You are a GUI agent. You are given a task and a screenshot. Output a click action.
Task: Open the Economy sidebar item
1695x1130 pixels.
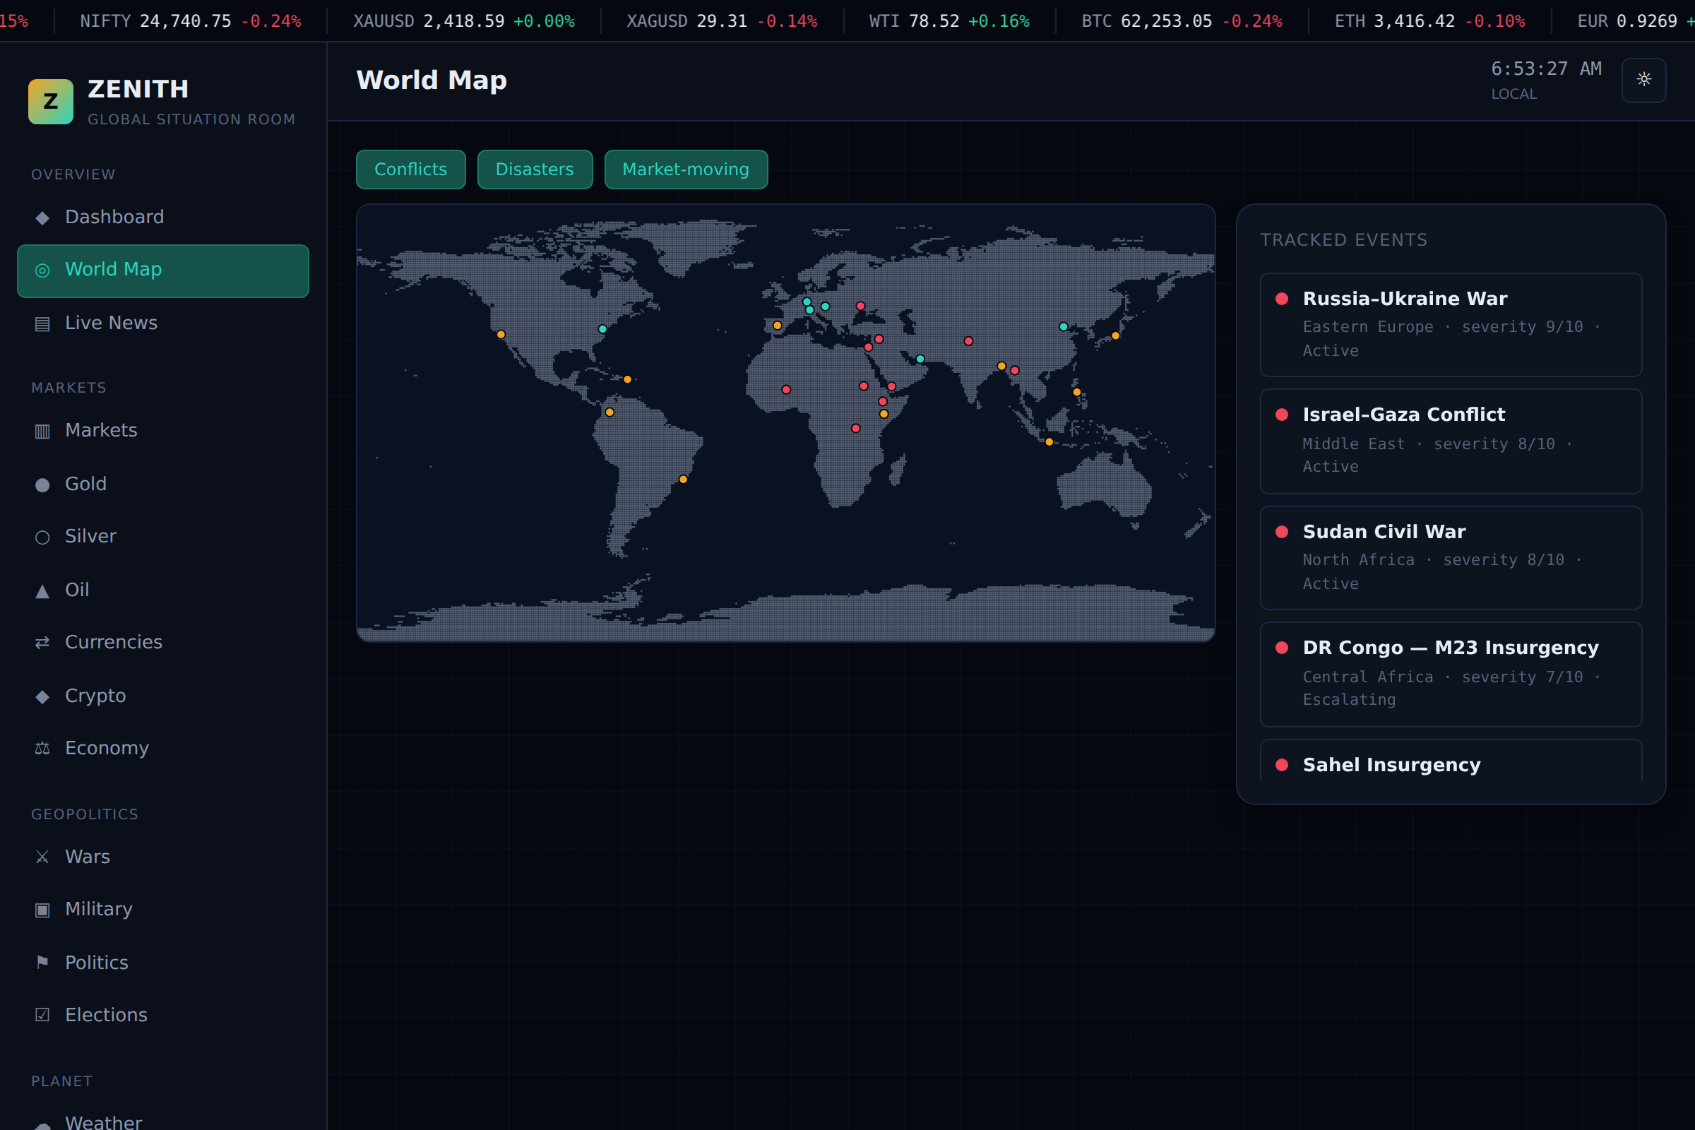tap(163, 749)
